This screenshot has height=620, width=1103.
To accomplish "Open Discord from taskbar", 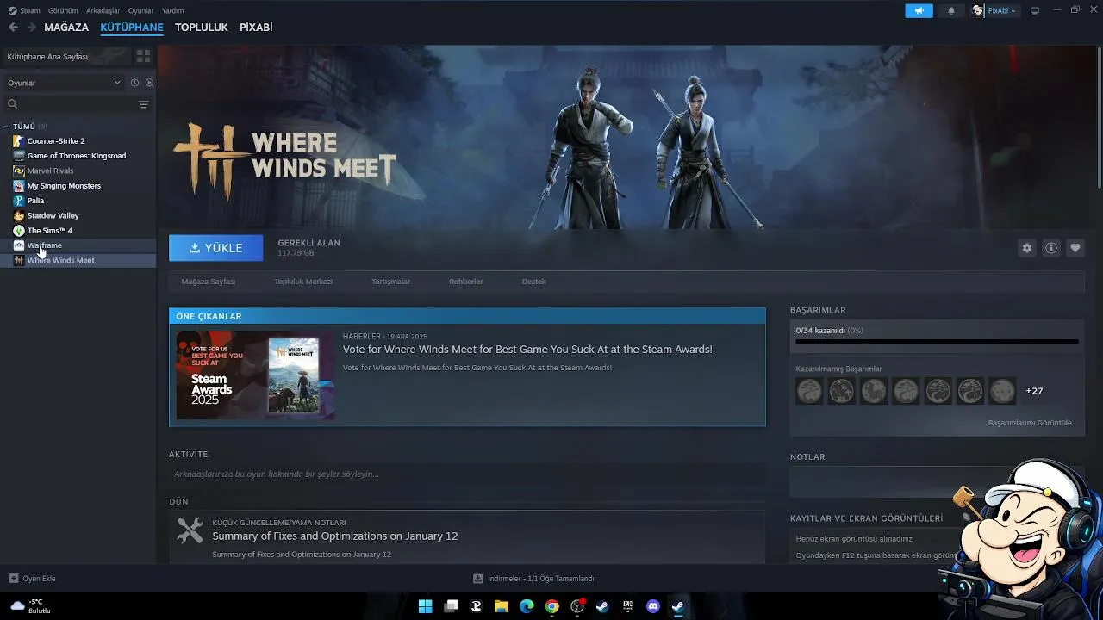I will 653,606.
